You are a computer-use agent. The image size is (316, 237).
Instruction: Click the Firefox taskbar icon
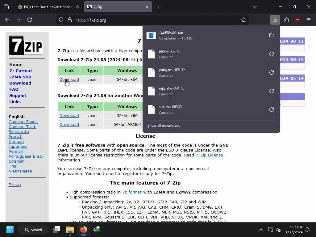pyautogui.click(x=84, y=230)
